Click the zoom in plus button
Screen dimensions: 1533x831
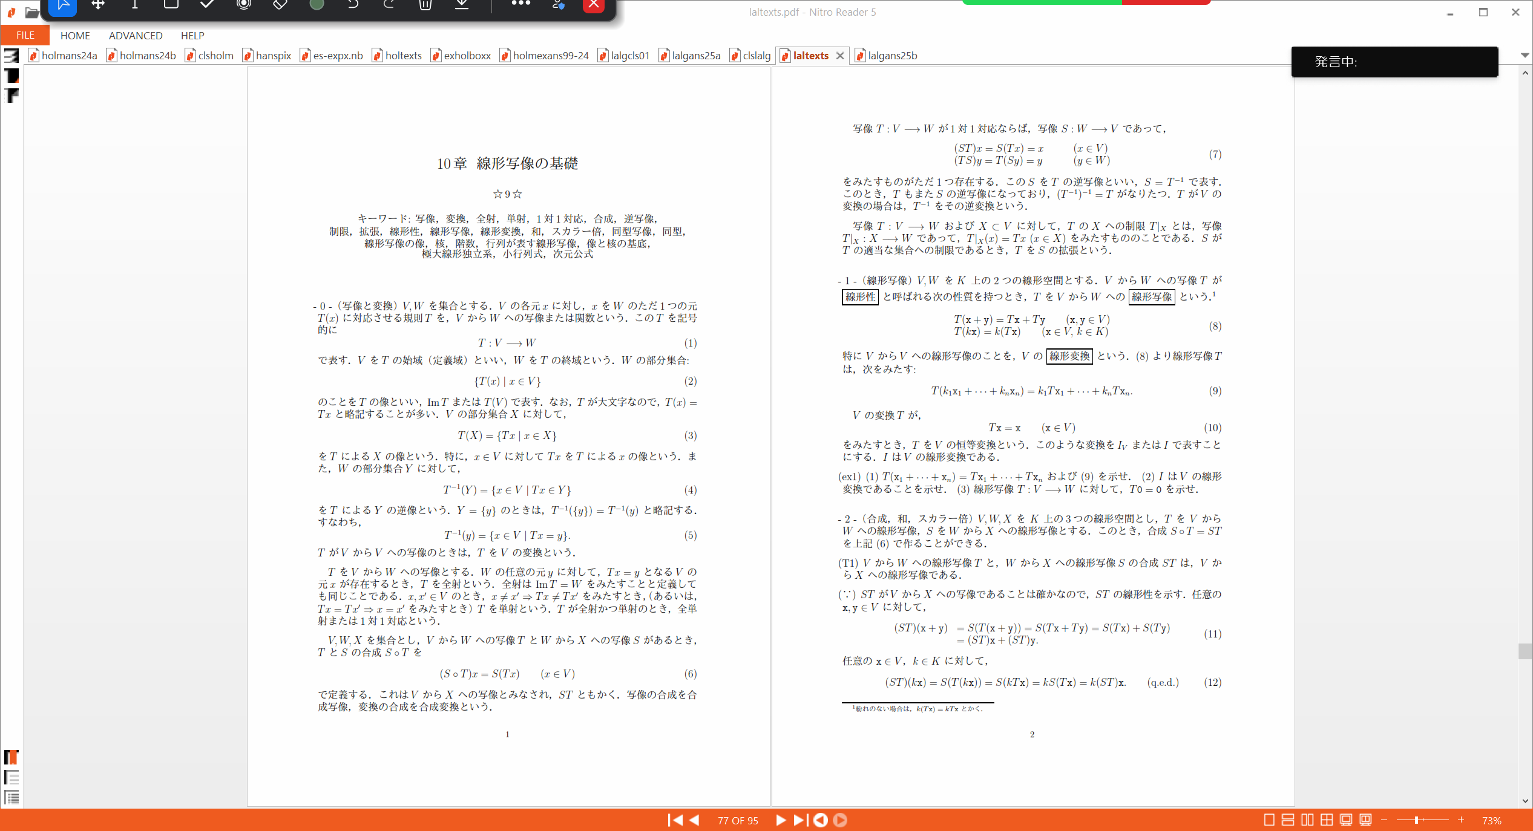coord(1461,820)
